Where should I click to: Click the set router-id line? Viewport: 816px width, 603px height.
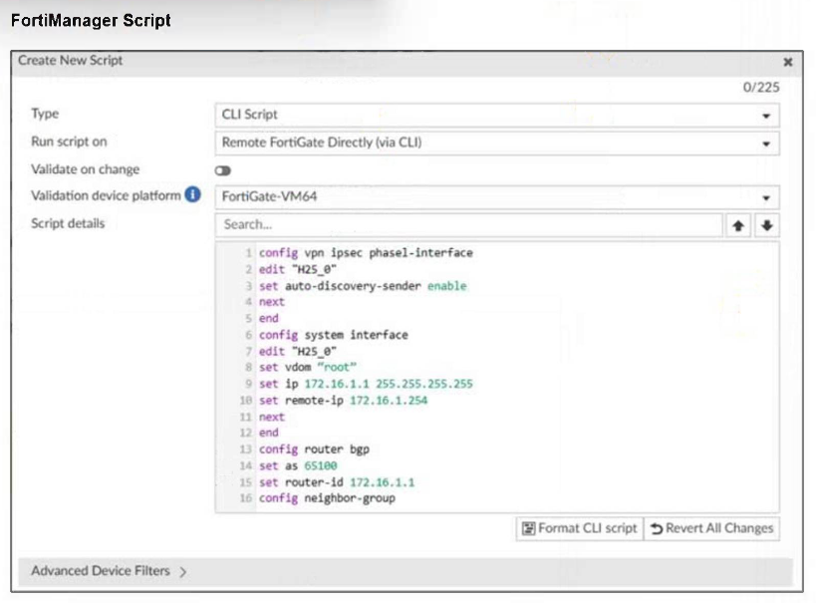337,482
